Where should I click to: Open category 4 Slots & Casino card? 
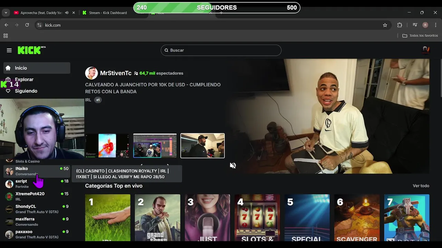(x=257, y=218)
